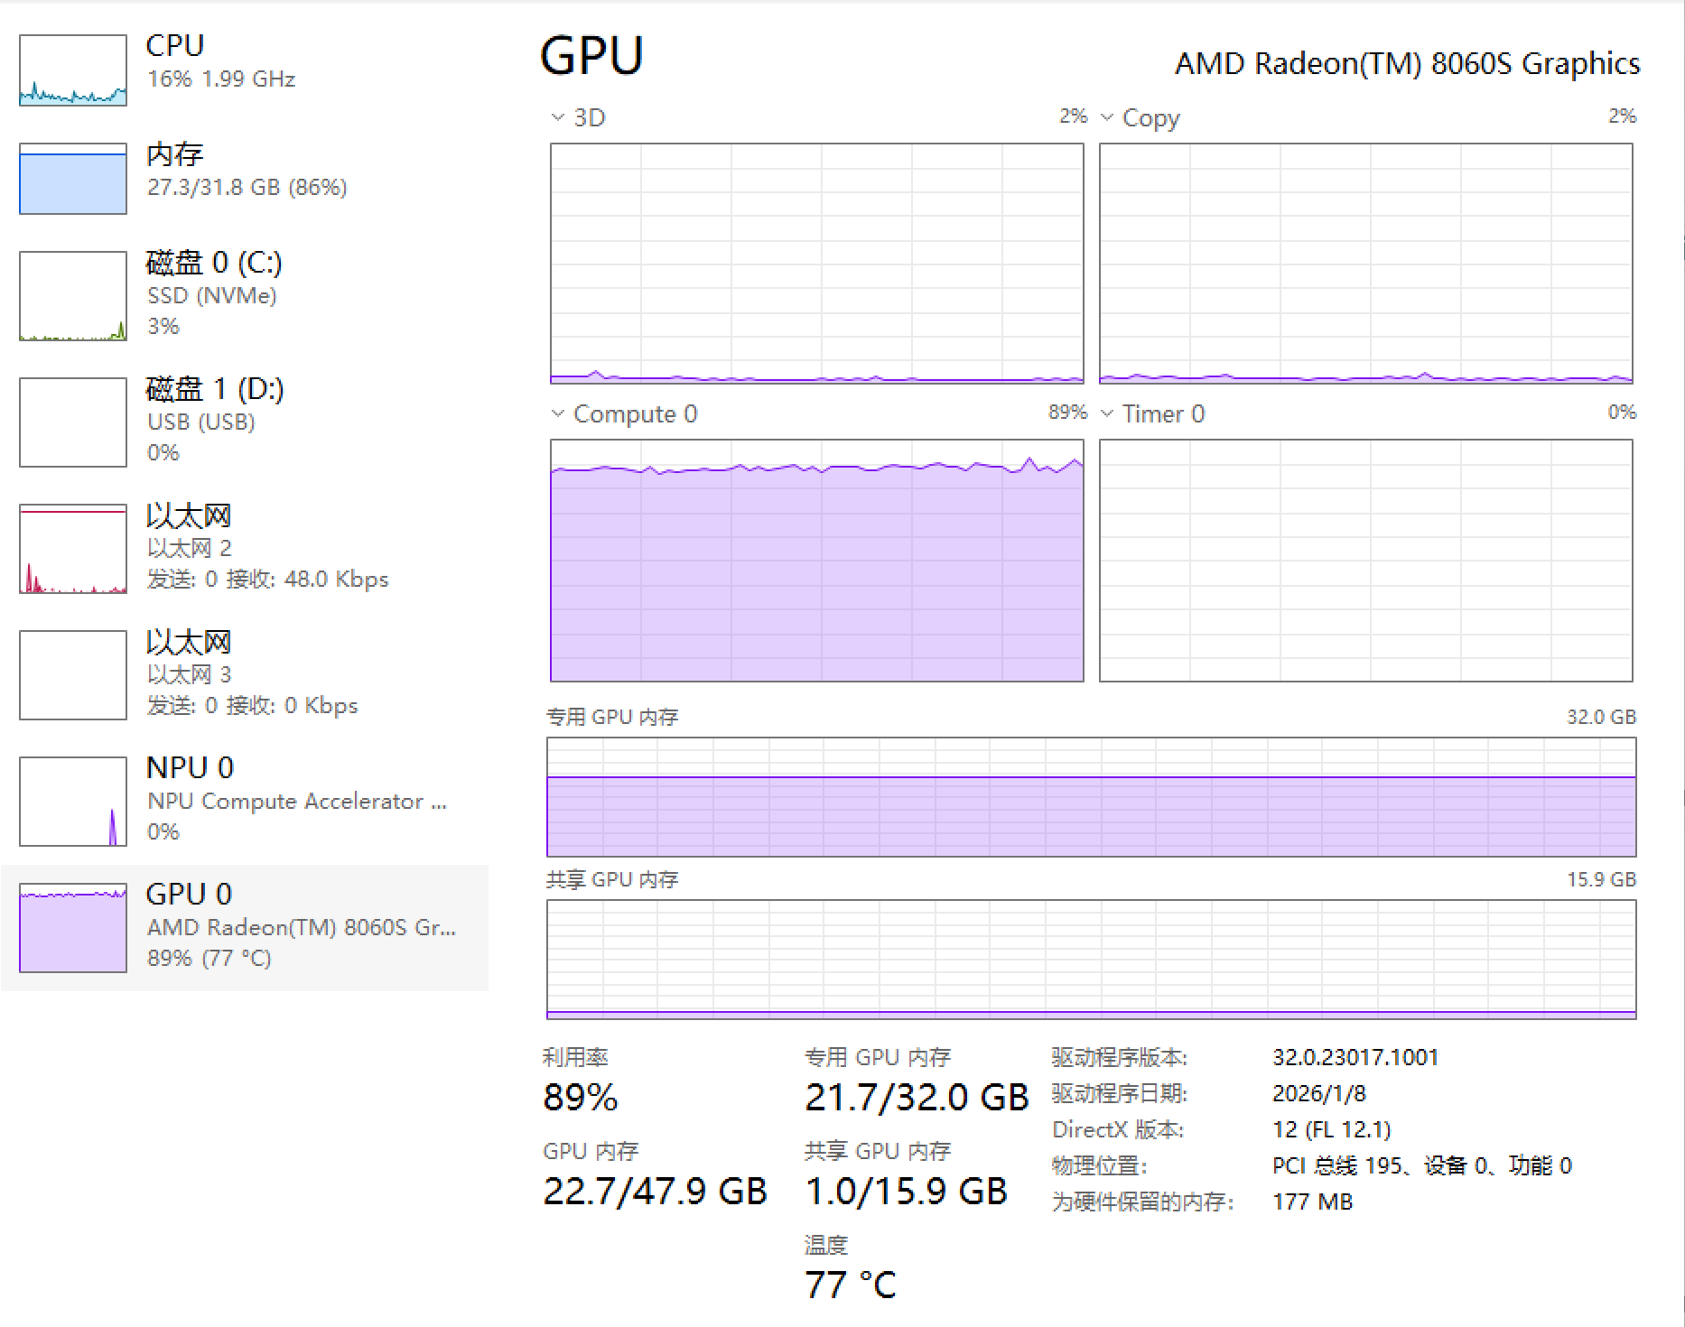
Task: Click the 温度 77 °C reading
Action: point(850,1284)
